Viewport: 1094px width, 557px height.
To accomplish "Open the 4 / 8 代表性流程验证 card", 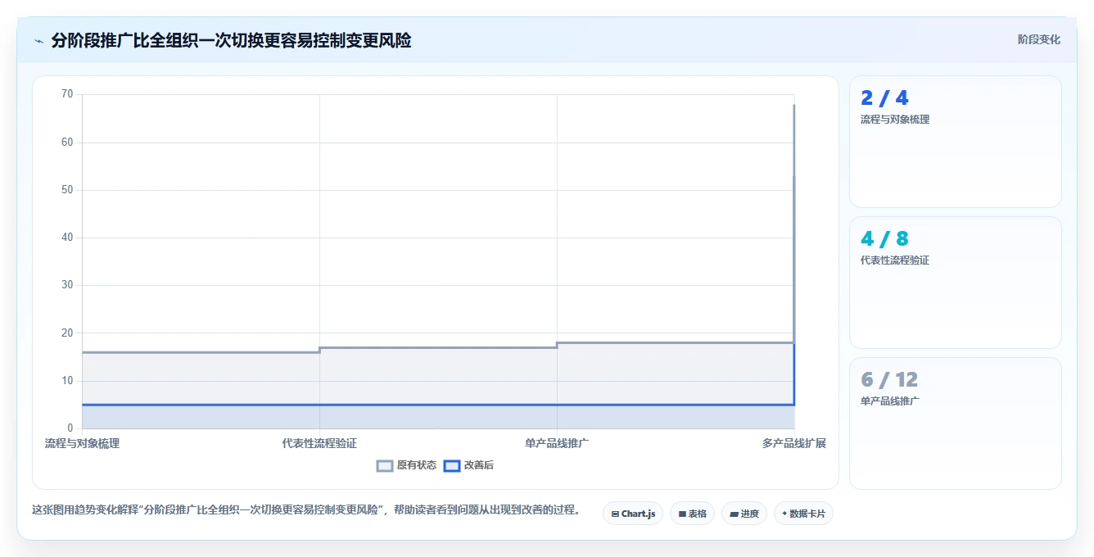I will pyautogui.click(x=955, y=283).
